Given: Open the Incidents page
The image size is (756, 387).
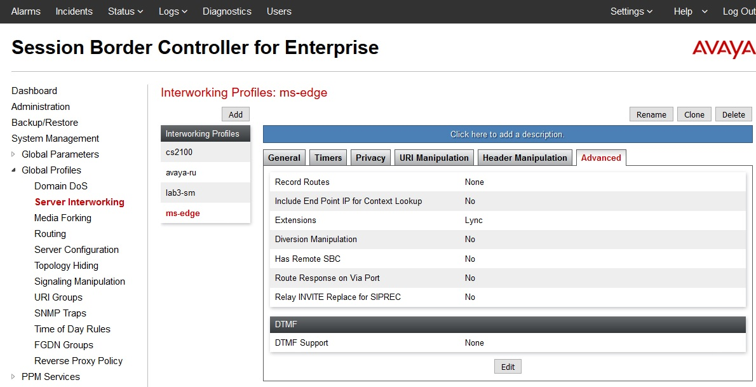Looking at the screenshot, I should click(x=74, y=11).
